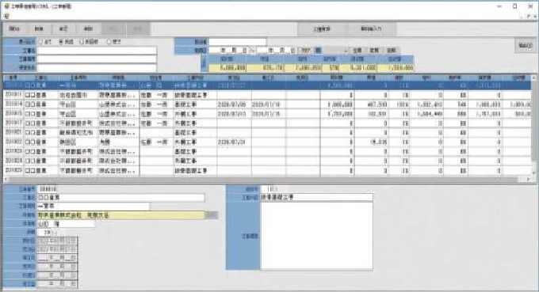This screenshot has width=539, height=292.
Task: Click the last of three period preset buttons
Action: 392,51
